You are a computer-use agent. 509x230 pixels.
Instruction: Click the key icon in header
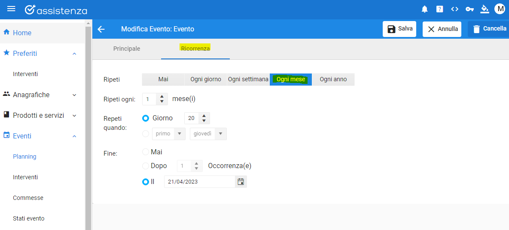point(469,9)
